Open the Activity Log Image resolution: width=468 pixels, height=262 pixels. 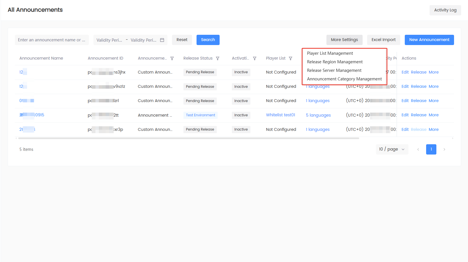pos(445,10)
